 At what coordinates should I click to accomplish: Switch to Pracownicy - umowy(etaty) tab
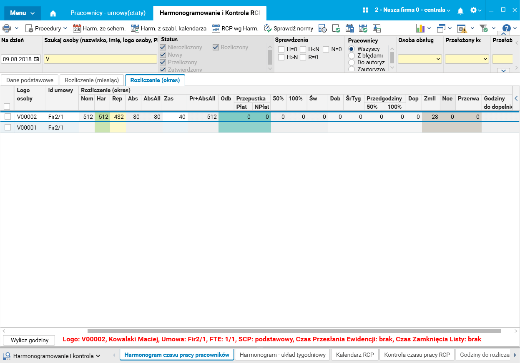(108, 13)
